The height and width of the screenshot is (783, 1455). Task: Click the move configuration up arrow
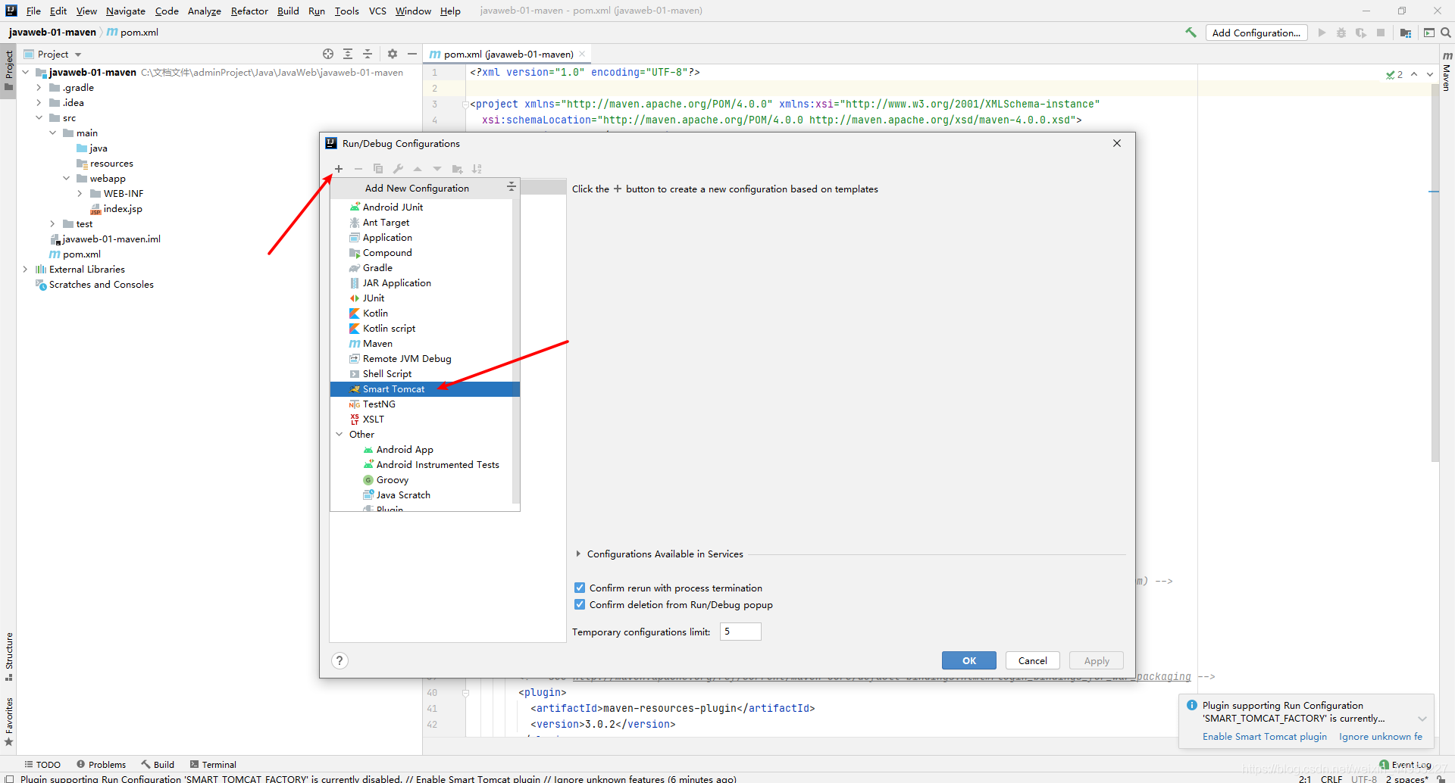point(418,169)
